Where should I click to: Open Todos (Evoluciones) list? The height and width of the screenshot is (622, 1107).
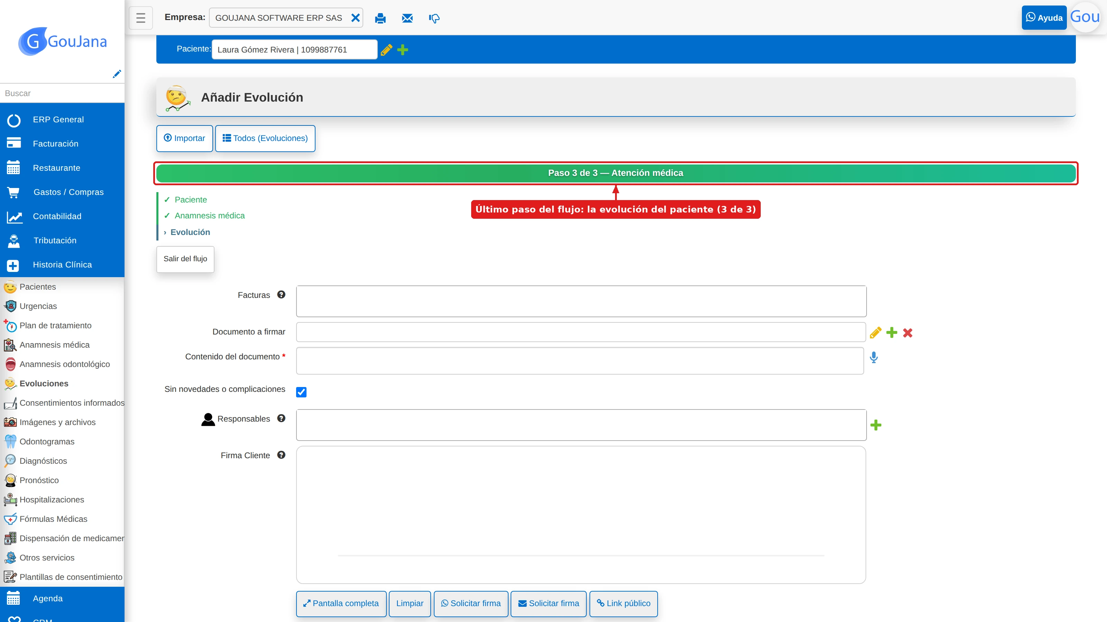(265, 138)
